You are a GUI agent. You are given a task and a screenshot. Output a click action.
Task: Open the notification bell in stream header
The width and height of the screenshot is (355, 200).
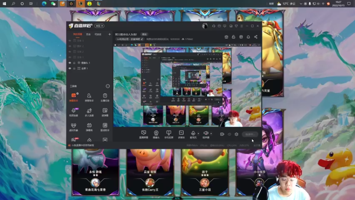(248, 37)
